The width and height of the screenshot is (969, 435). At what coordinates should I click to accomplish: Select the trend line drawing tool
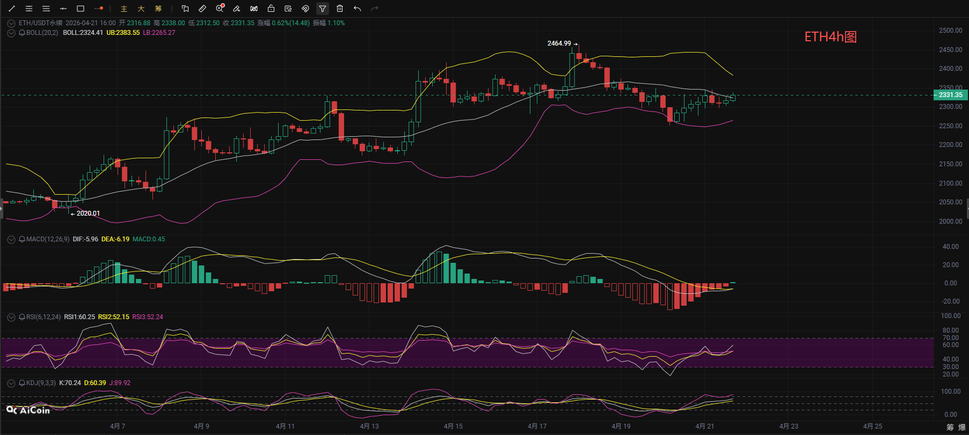point(12,9)
